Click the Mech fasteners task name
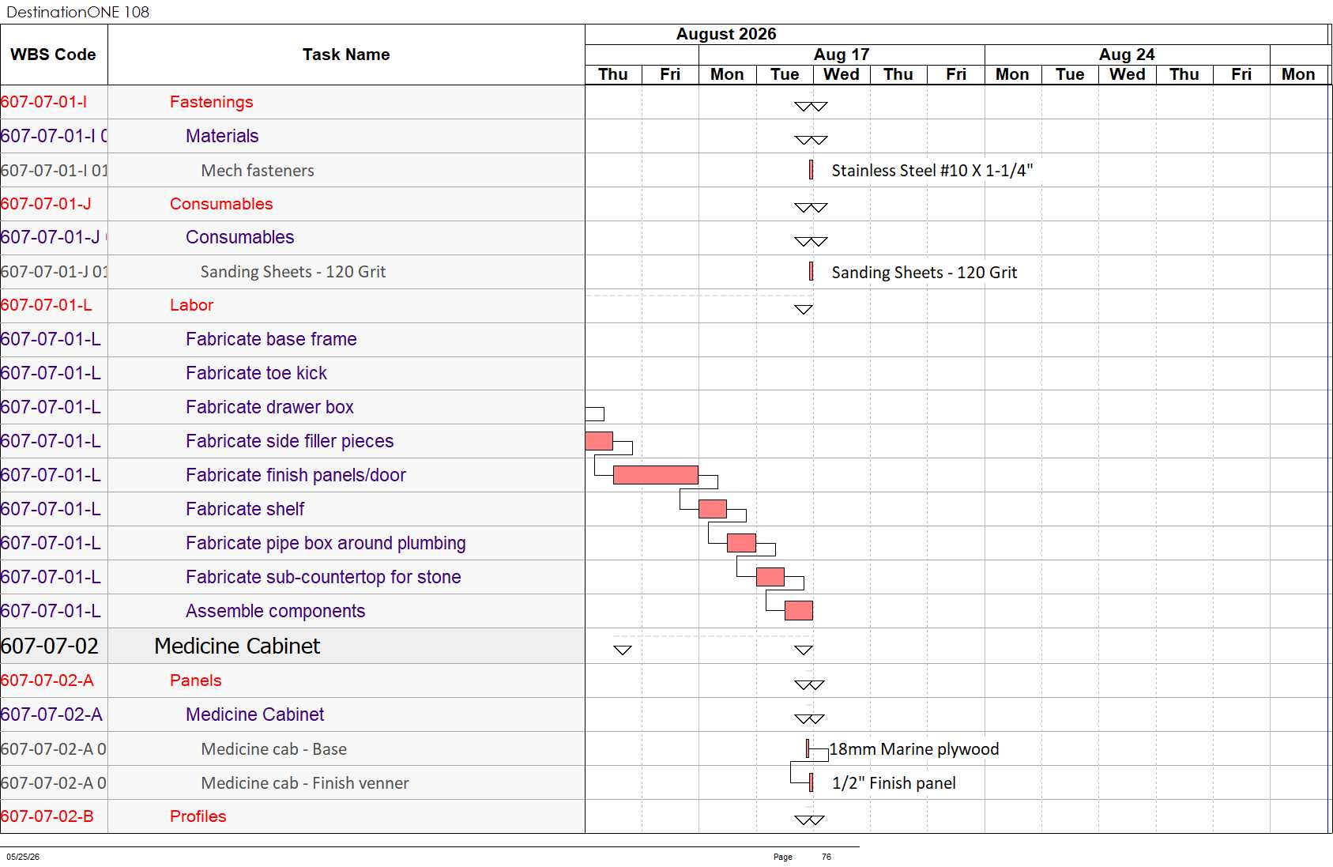The image size is (1333, 867). [258, 171]
